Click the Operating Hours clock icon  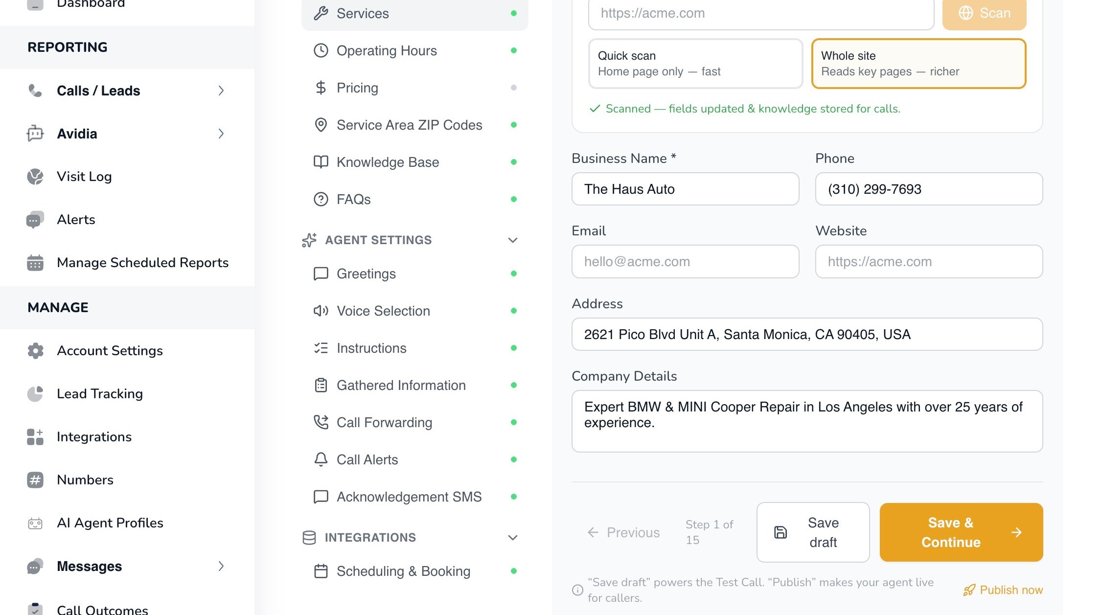[321, 50]
